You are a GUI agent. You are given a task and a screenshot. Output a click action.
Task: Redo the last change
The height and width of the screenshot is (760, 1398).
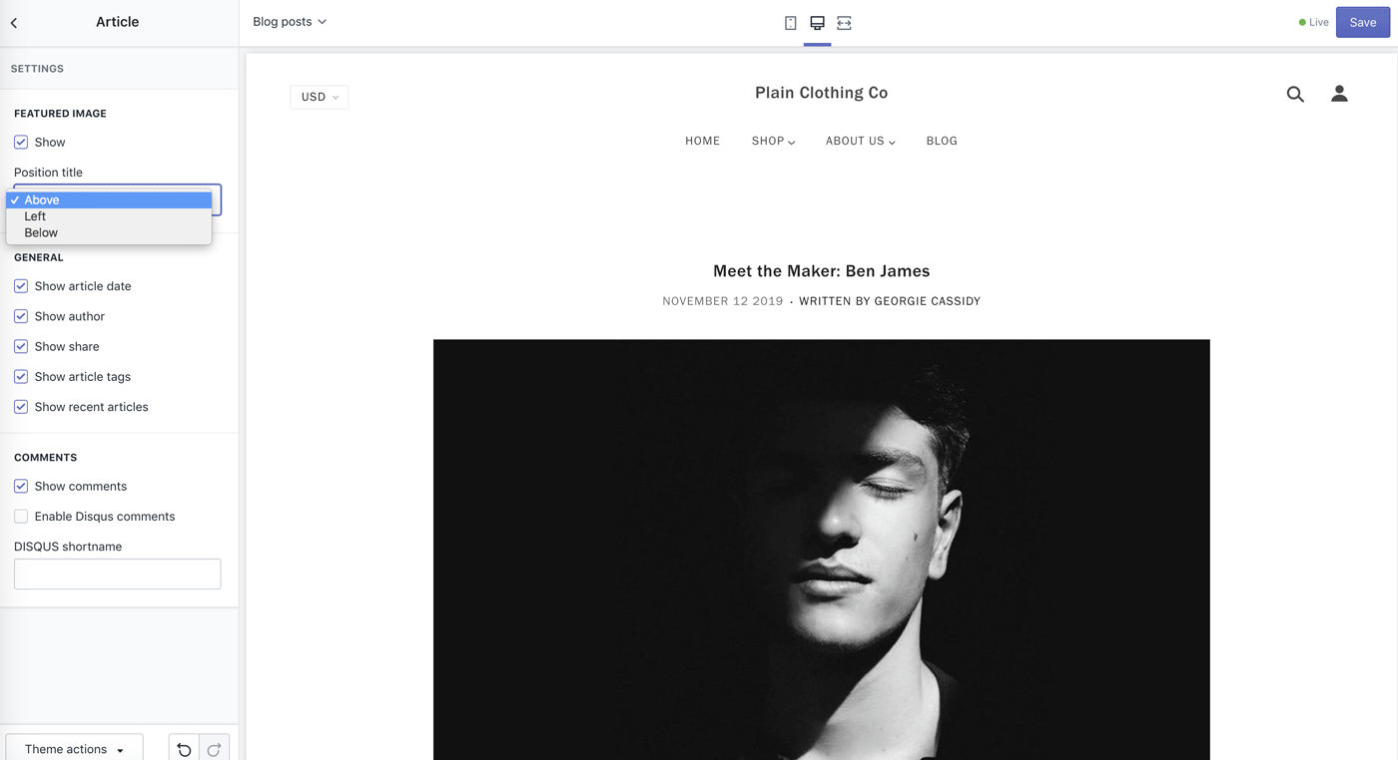click(215, 750)
